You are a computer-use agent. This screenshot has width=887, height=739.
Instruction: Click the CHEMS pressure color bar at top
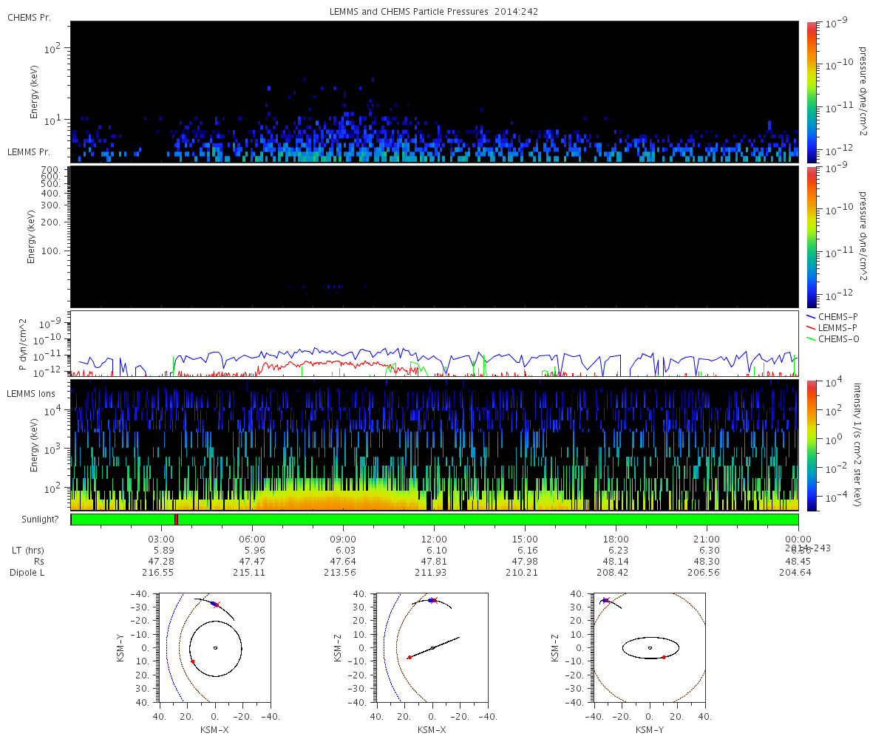click(x=811, y=92)
